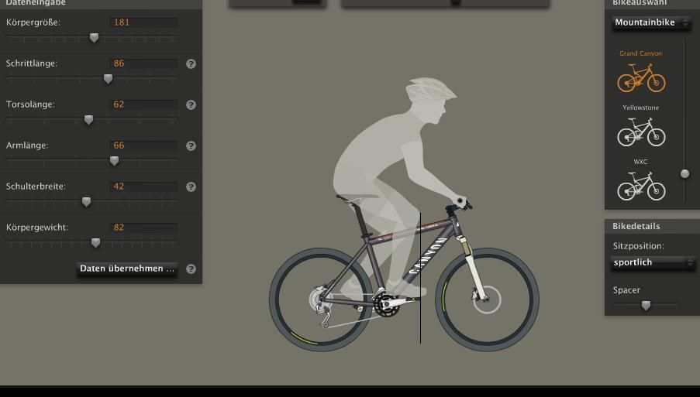Click the Körpergröße value field 181
Image resolution: width=700 pixels, height=397 pixels.
(143, 22)
